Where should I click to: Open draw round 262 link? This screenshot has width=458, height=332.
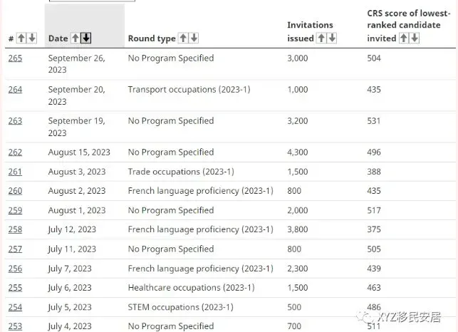(15, 152)
